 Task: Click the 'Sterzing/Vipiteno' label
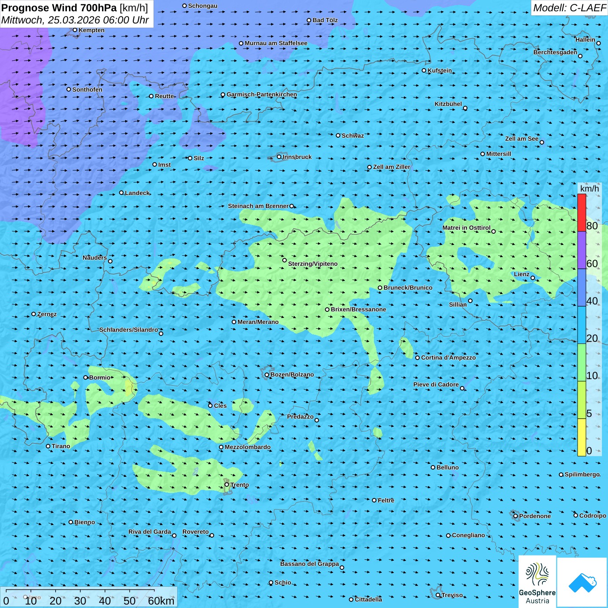(313, 264)
